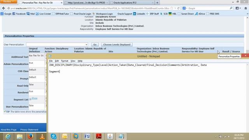This screenshot has height=140, width=249.
Task: Open the FREE SMS bookmark
Action: pyautogui.click(x=213, y=14)
